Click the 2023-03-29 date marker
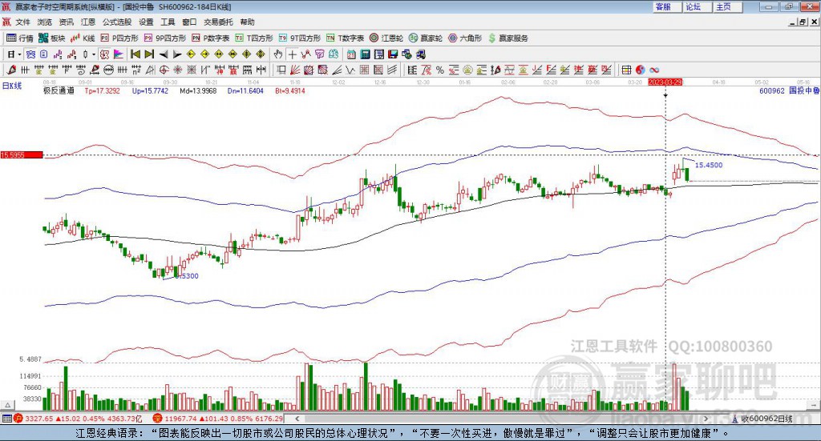Screen dimensions: 821x441 point(665,82)
